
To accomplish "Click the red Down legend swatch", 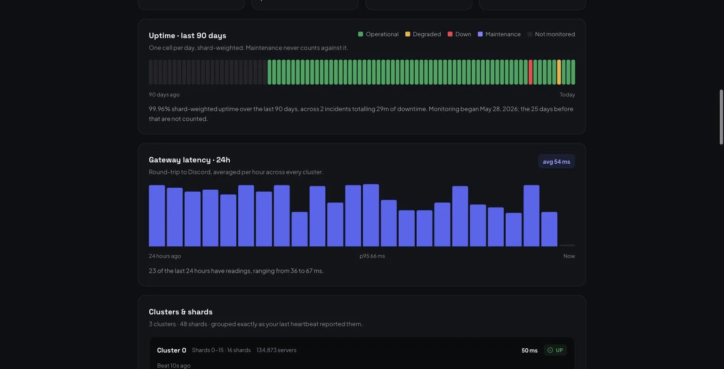I will pos(450,34).
